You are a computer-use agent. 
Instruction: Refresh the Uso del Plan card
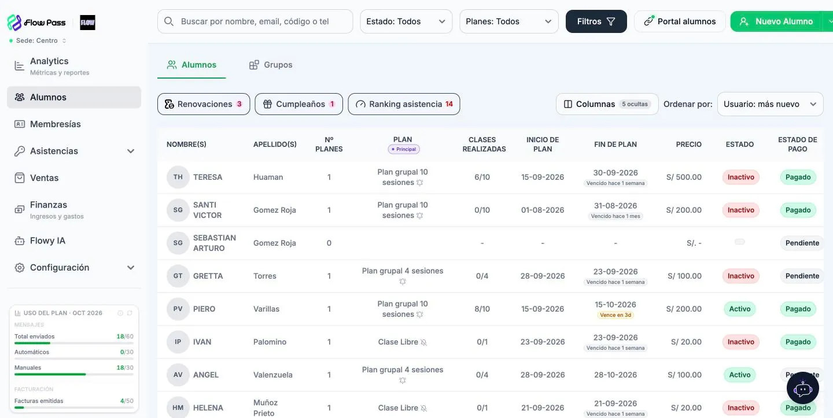[x=130, y=313]
